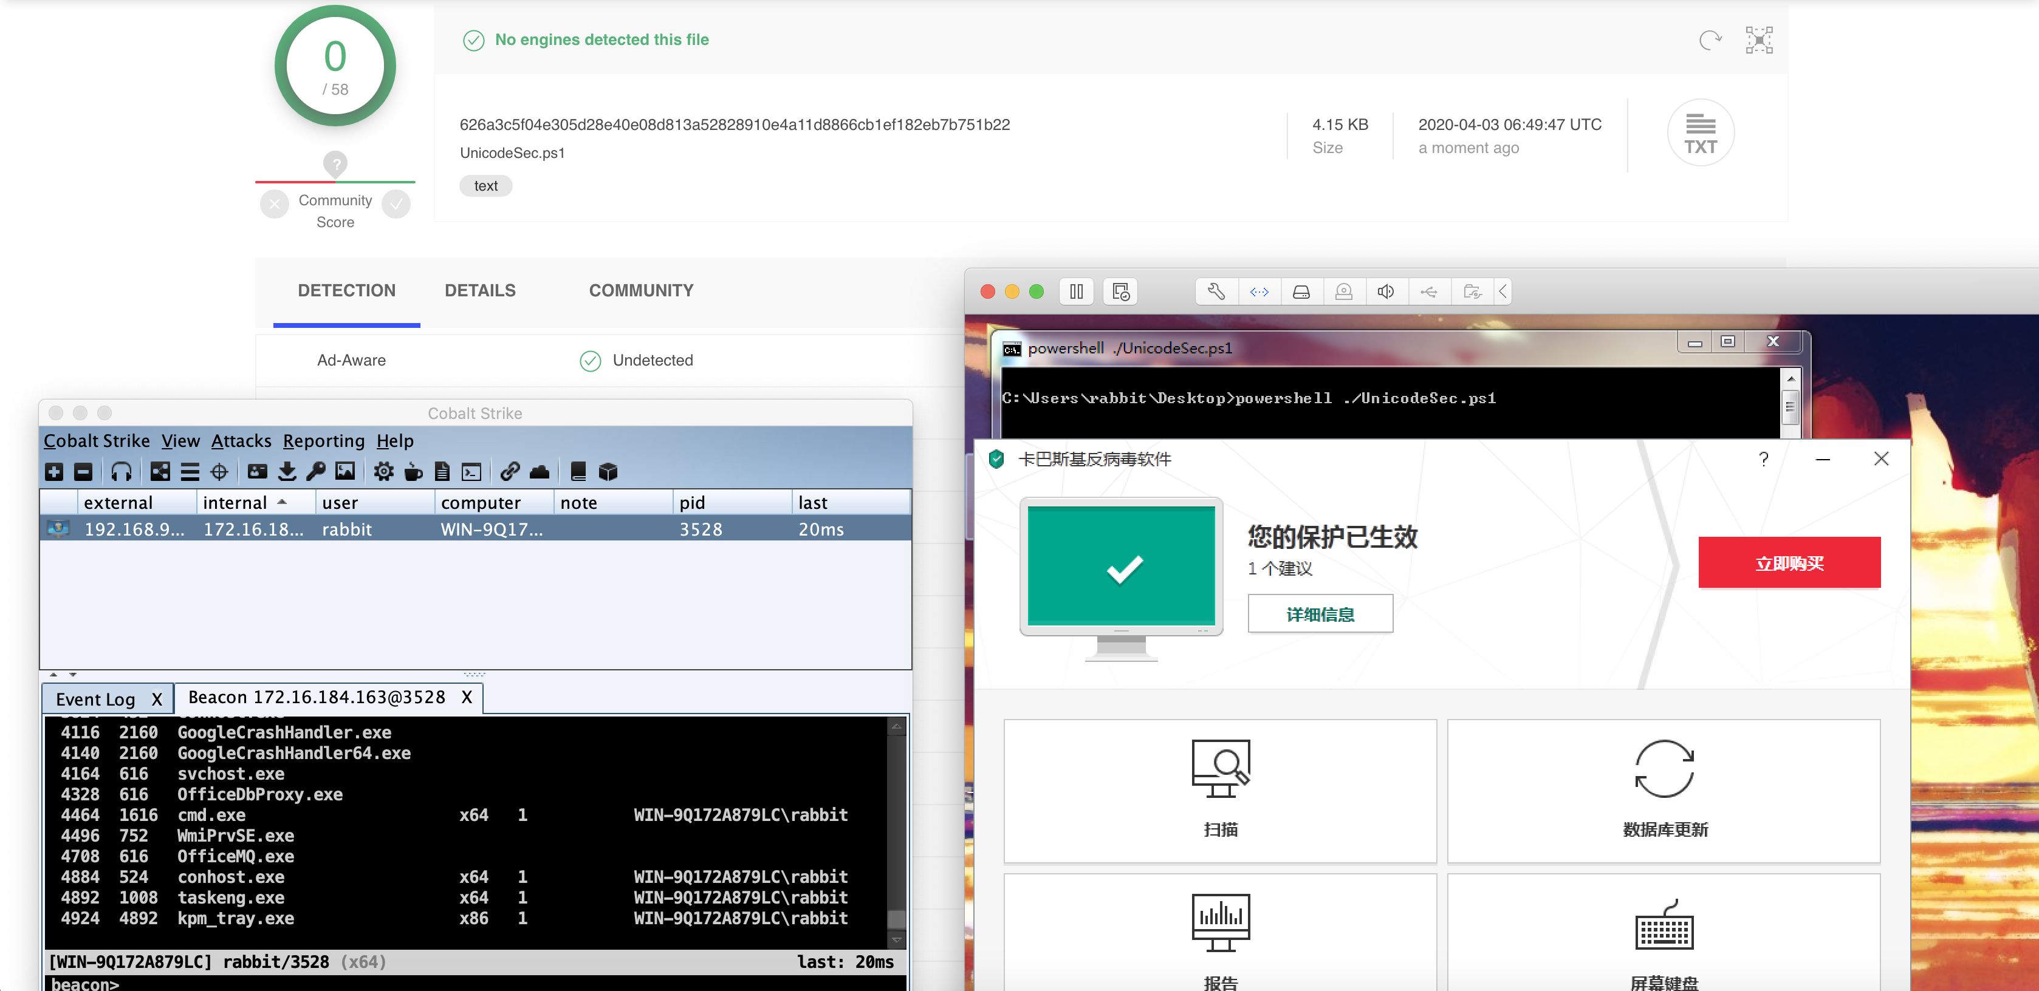Click the terminal icon for scripted web delivery
Viewport: 2039px width, 991px height.
coord(471,472)
